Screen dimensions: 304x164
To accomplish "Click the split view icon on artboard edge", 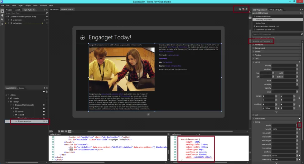I will [250, 18].
